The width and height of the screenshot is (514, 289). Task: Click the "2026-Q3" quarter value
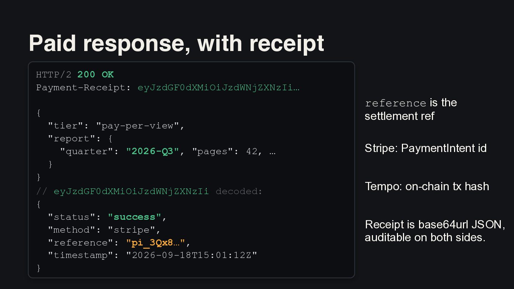(152, 151)
